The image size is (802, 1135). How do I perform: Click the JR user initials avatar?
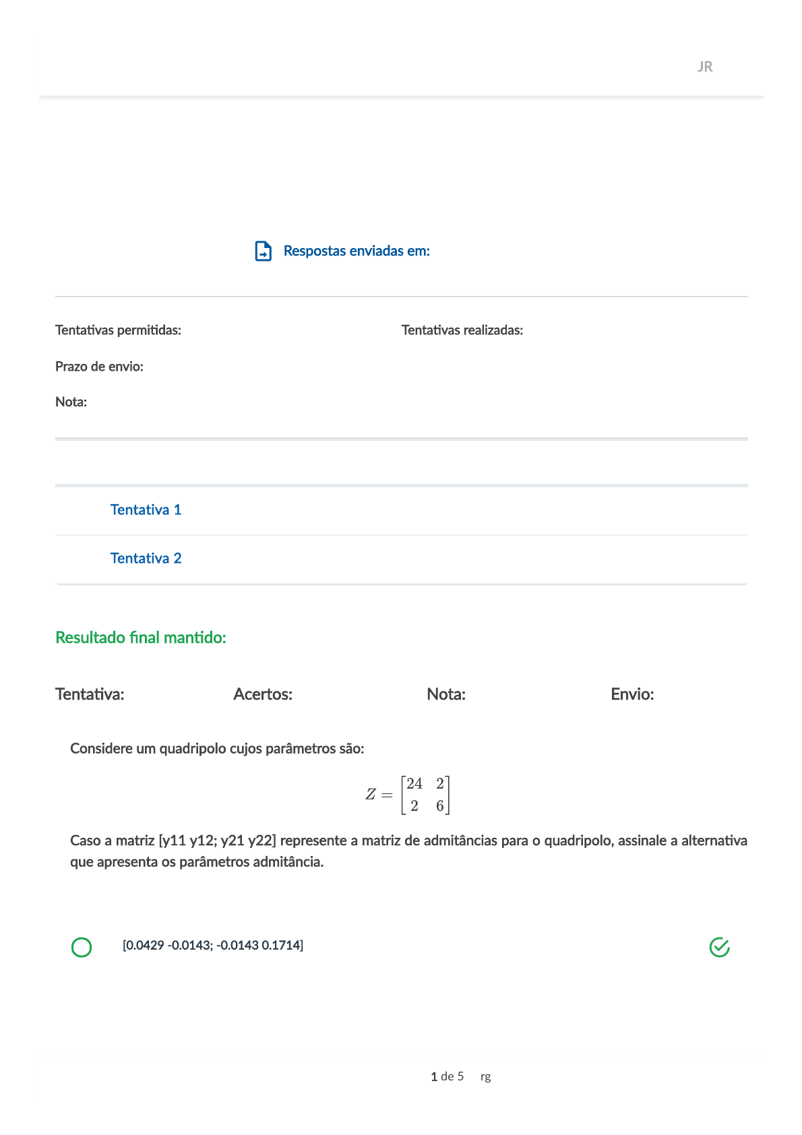(705, 67)
